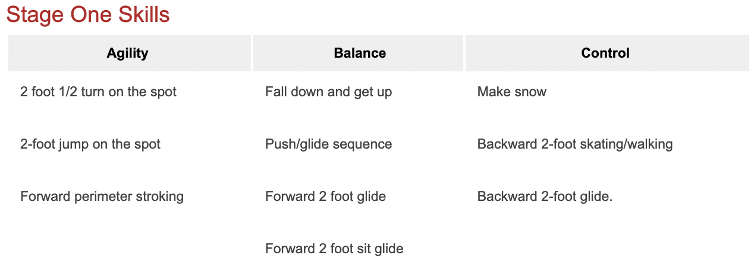Select 2-foot jump on the spot

tap(90, 144)
